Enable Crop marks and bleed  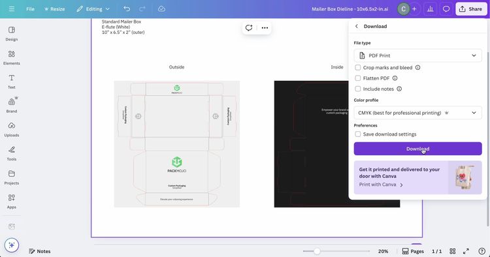358,67
